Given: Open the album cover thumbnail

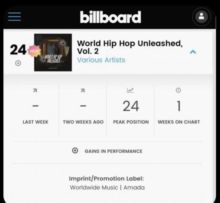Looking at the screenshot, I should coord(53,52).
